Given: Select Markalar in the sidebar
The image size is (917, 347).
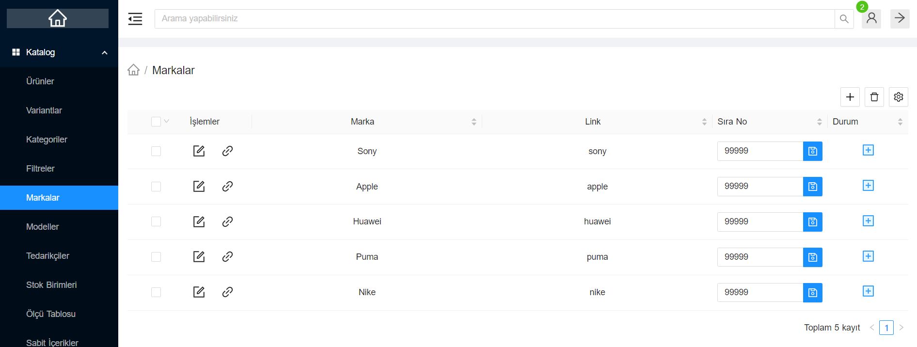Looking at the screenshot, I should 59,198.
